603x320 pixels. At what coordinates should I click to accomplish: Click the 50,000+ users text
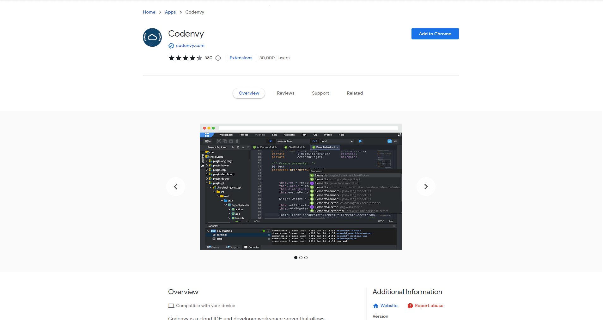tap(274, 58)
